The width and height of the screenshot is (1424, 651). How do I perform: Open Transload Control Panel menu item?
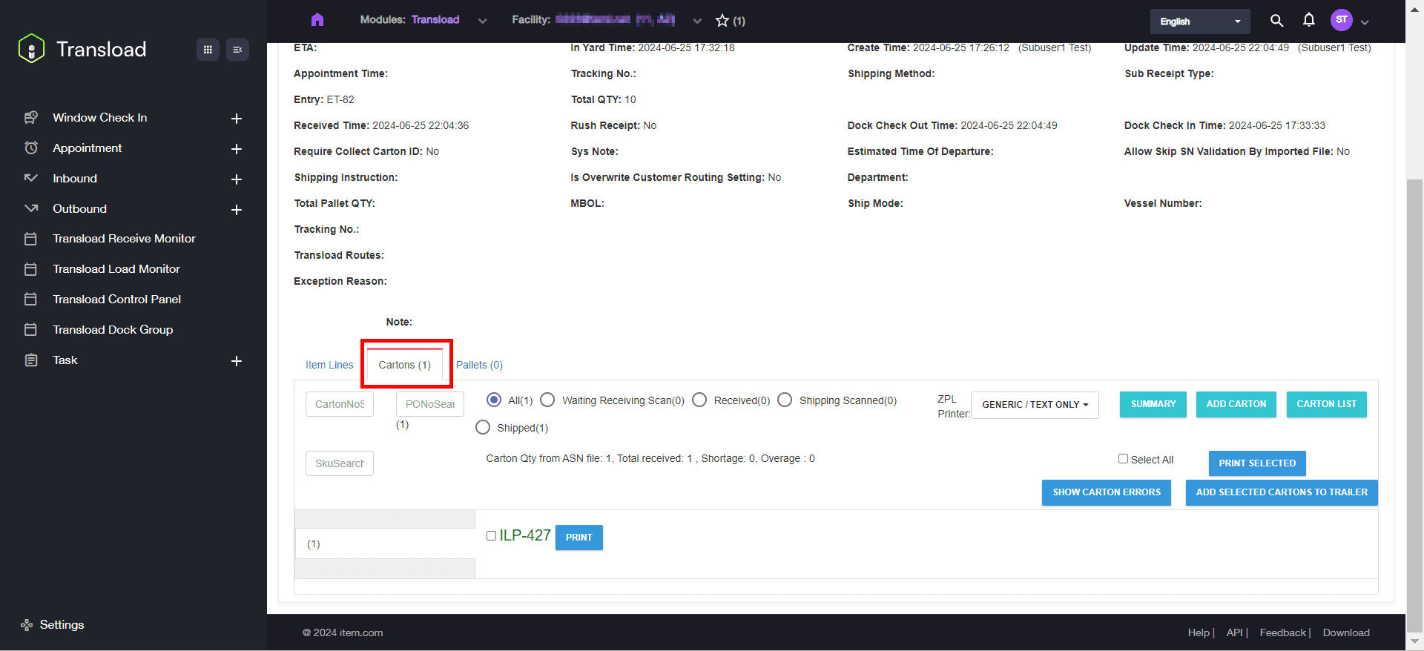pyautogui.click(x=116, y=300)
